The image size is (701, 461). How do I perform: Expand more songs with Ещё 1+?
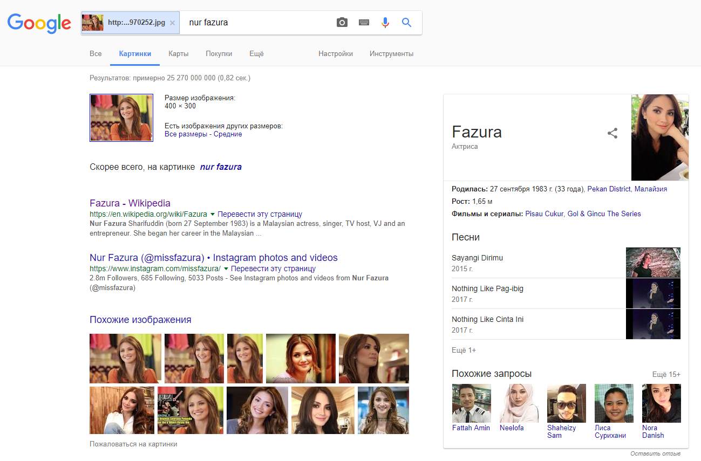pyautogui.click(x=464, y=350)
